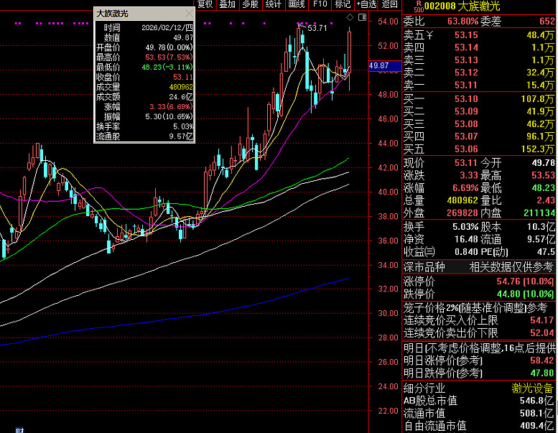Toggle the side panel layout icon
The height and width of the screenshot is (433, 558).
(362, 17)
